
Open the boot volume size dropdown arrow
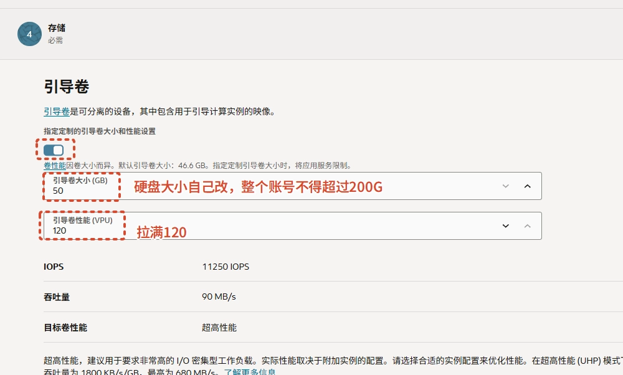click(x=506, y=186)
